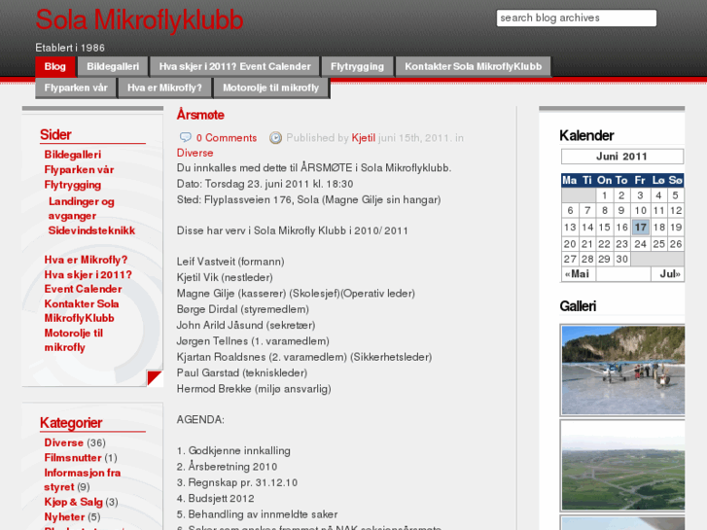The width and height of the screenshot is (707, 530).
Task: Click the Hermod Brekke (miljø ansvarlig) line
Action: (254, 389)
